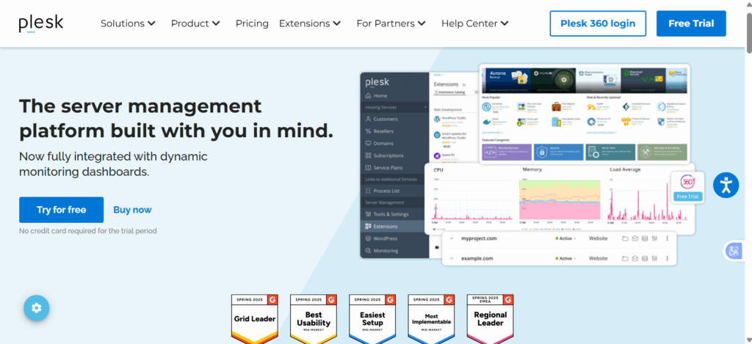Open the folder icon for myproject.com
Image resolution: width=752 pixels, height=344 pixels.
click(x=625, y=238)
